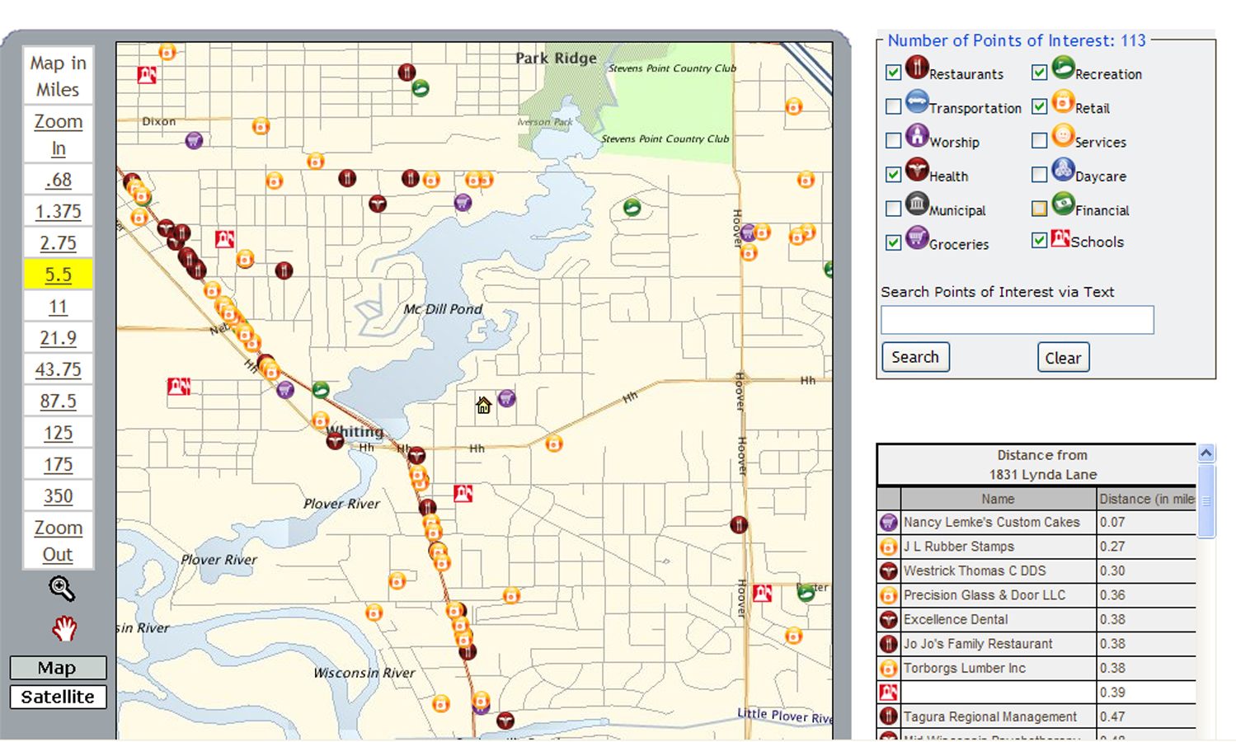Uncheck the Health checkbox
This screenshot has width=1236, height=742.
click(x=893, y=175)
